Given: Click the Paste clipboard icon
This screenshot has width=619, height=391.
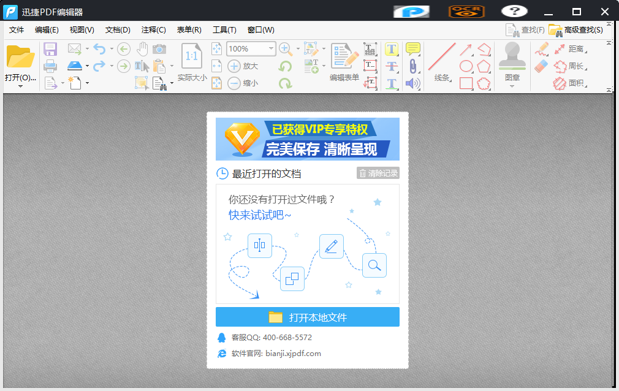Looking at the screenshot, I should pos(159,66).
